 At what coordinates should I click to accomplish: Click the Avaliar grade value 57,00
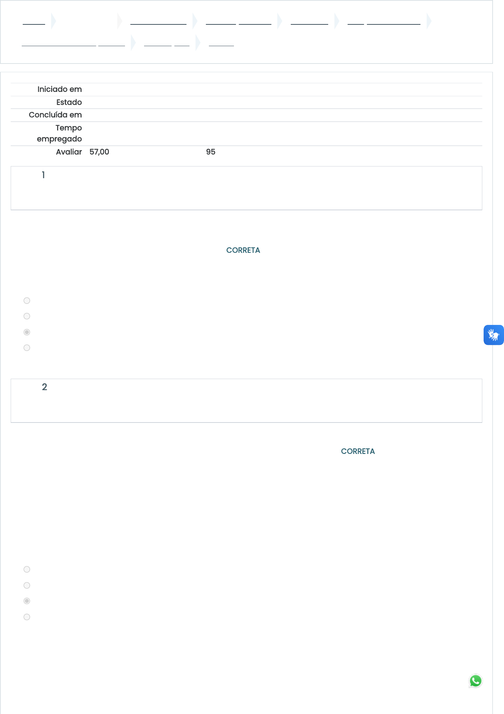(99, 152)
